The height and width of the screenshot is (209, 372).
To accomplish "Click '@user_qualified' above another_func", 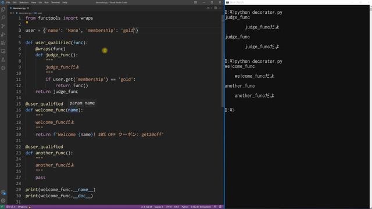I will [x=44, y=147].
